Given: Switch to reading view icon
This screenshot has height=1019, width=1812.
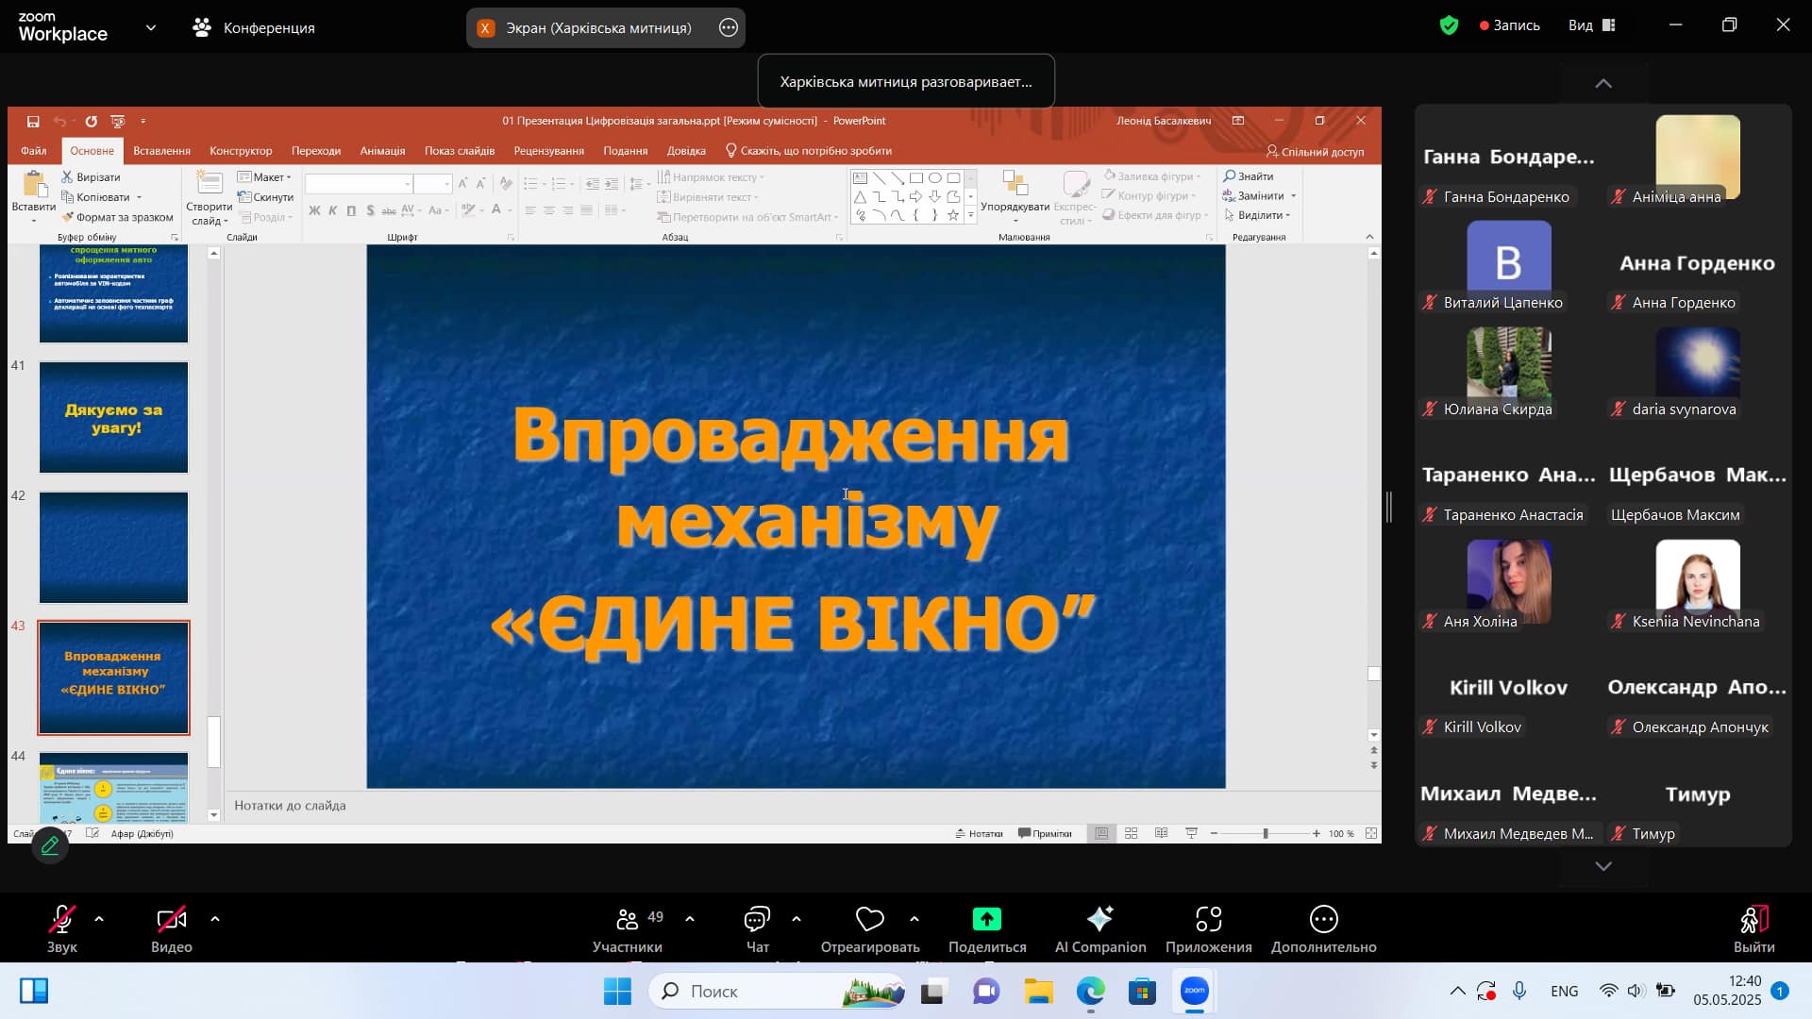Looking at the screenshot, I should coord(1162,834).
